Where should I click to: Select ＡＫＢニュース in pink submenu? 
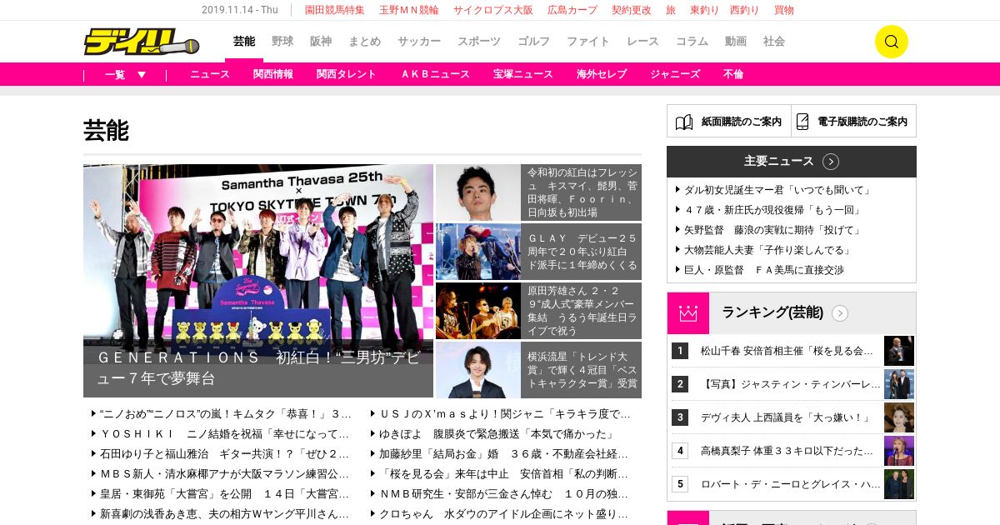pos(435,74)
